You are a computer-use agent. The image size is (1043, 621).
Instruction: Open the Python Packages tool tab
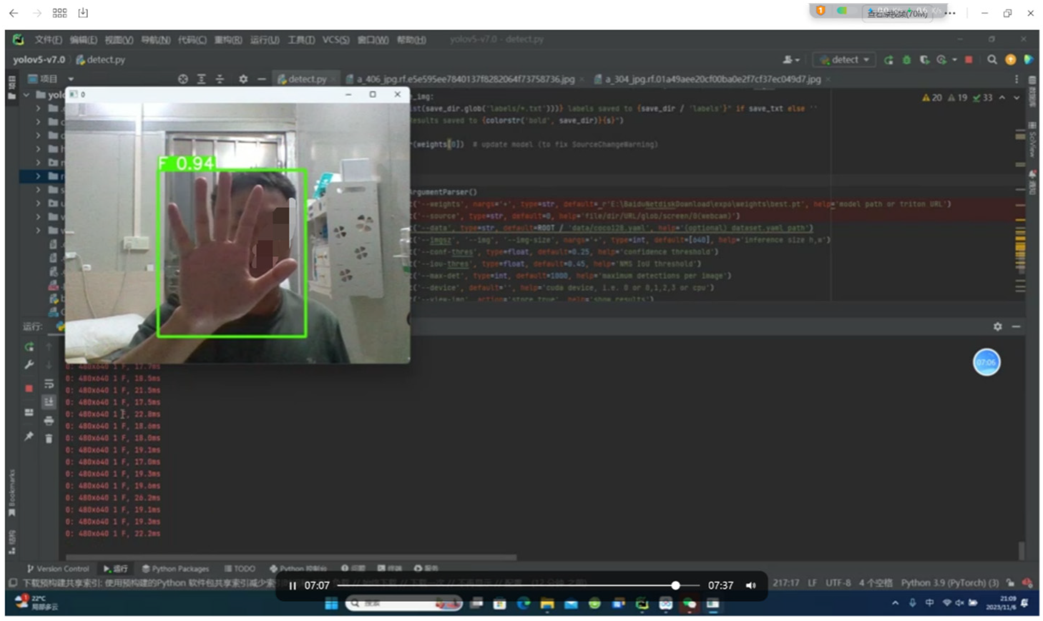175,569
